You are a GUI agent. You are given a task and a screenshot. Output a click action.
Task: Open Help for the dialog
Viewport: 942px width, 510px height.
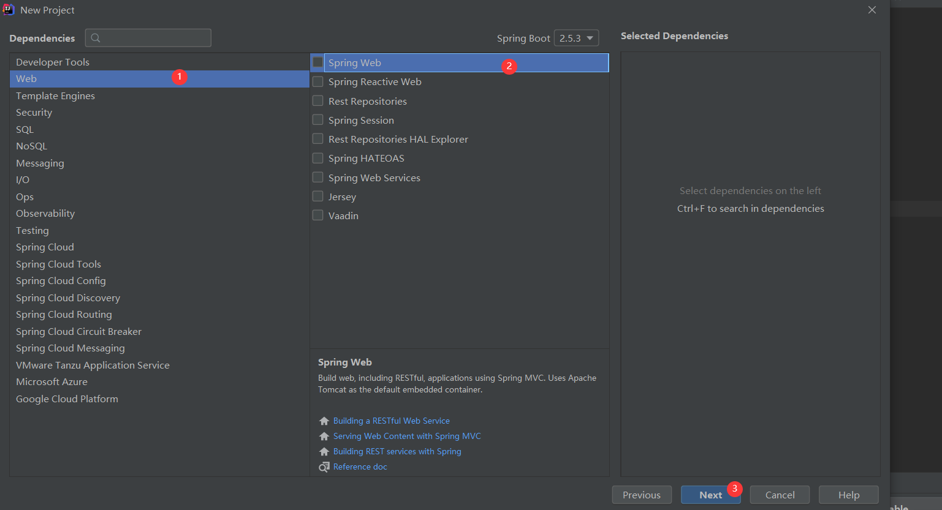849,495
